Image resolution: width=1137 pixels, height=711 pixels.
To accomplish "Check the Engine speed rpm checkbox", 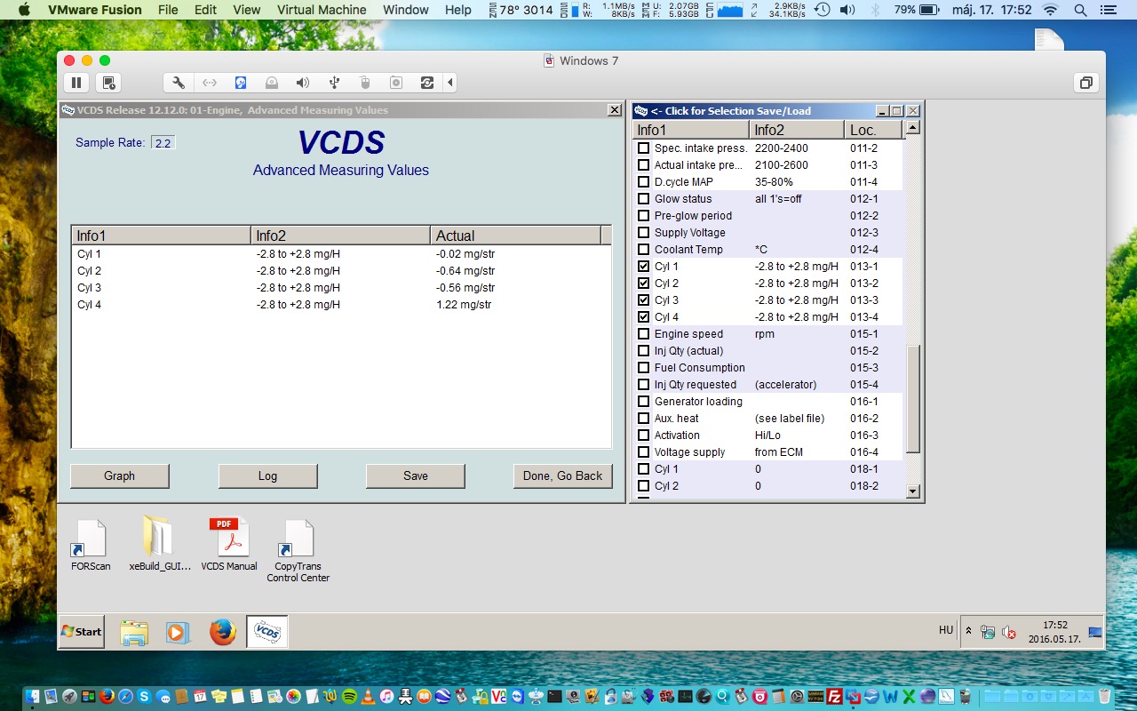I will [644, 334].
